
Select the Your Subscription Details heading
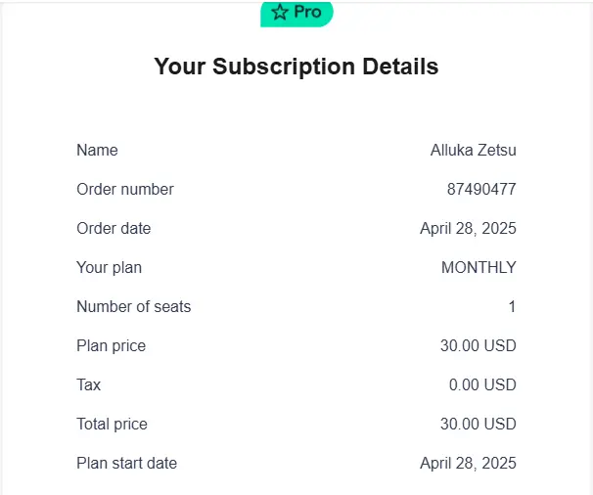point(296,67)
